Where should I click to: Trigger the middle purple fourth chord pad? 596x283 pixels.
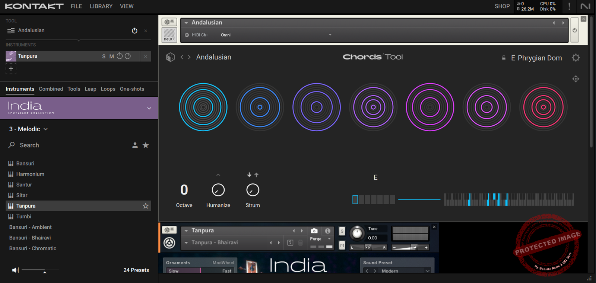(373, 107)
